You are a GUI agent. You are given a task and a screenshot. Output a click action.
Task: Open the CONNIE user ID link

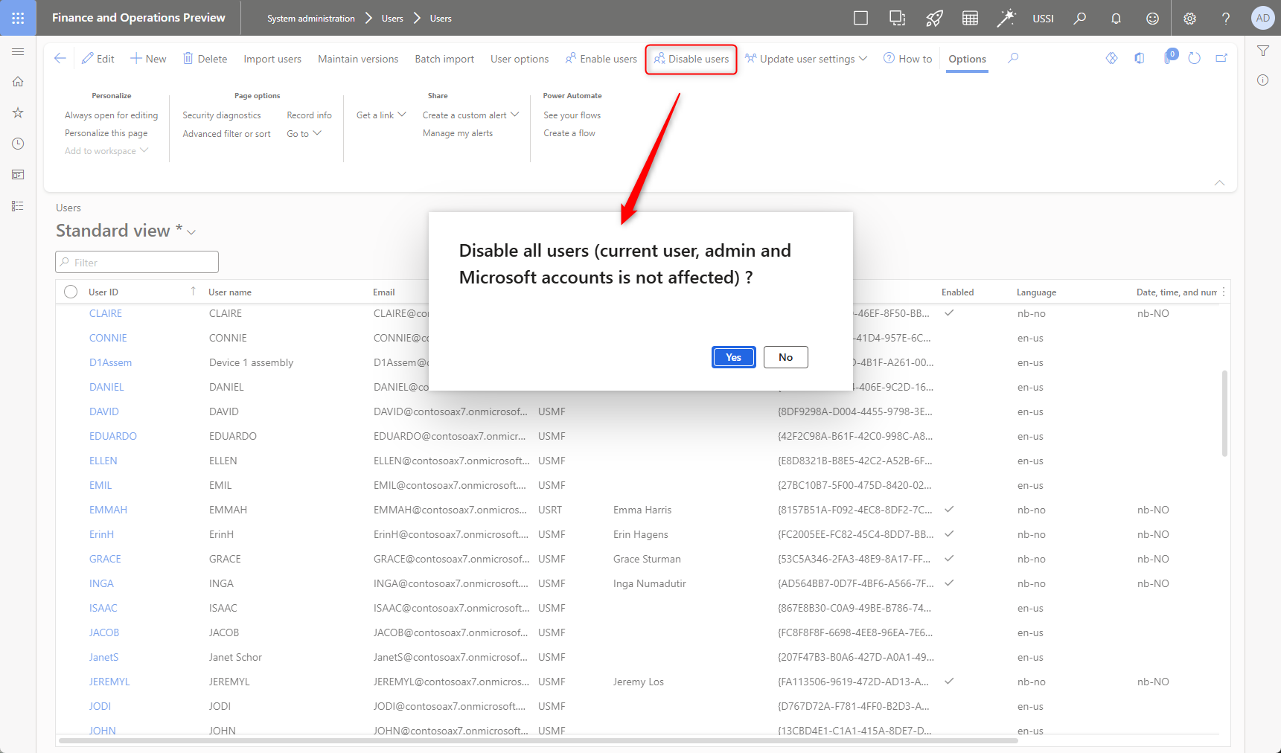point(108,338)
